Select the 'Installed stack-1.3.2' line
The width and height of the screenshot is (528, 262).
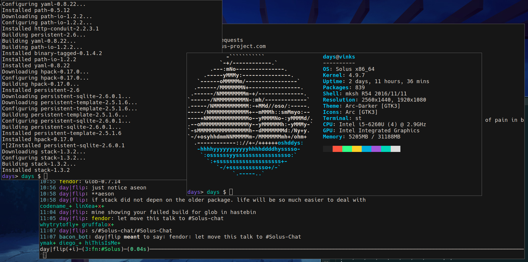tap(36, 170)
